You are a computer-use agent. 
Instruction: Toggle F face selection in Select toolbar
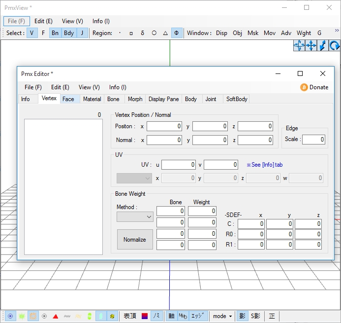[x=43, y=33]
